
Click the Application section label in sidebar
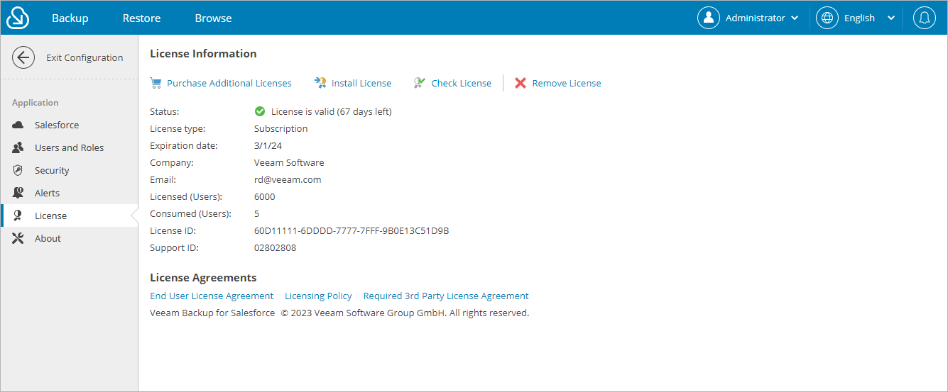tap(36, 103)
